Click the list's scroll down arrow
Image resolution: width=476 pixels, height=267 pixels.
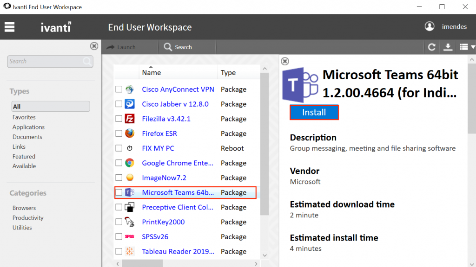point(264,255)
